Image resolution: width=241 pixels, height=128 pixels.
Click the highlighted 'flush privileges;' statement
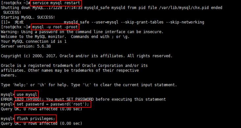tap(36, 118)
